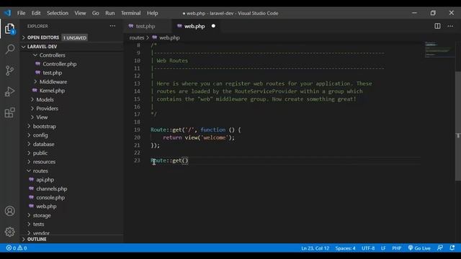The image size is (461, 259).
Task: Open editor more actions ellipsis
Action: [x=450, y=26]
